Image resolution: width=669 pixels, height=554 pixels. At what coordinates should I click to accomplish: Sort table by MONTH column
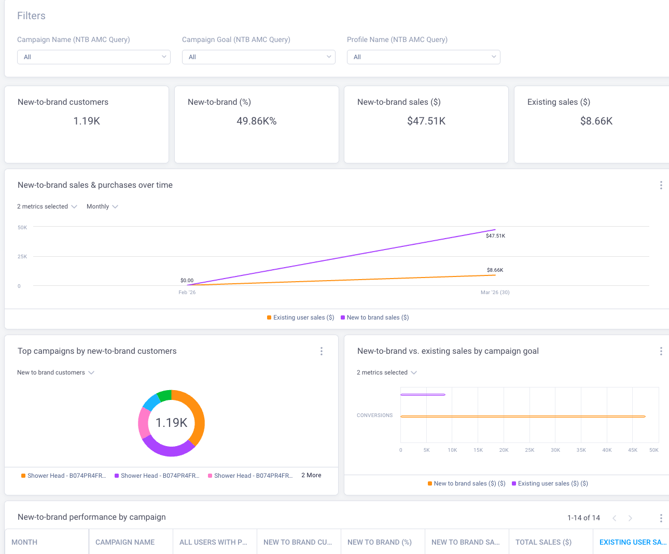tap(47, 542)
